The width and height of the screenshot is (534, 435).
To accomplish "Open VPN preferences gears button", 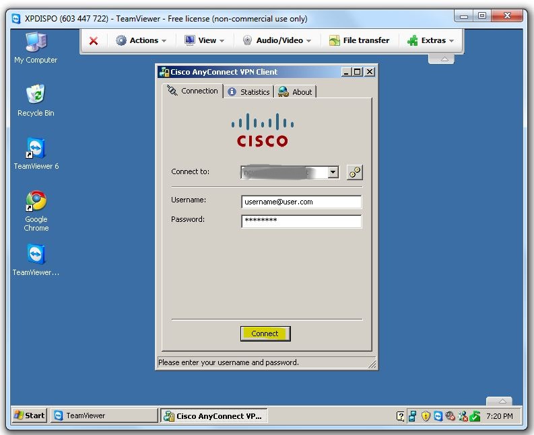I will [354, 172].
